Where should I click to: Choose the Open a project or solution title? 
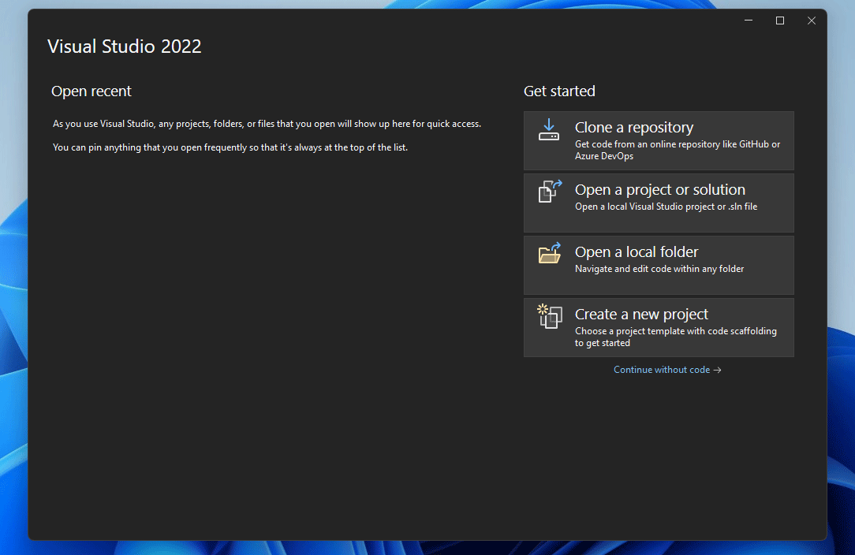tap(660, 190)
